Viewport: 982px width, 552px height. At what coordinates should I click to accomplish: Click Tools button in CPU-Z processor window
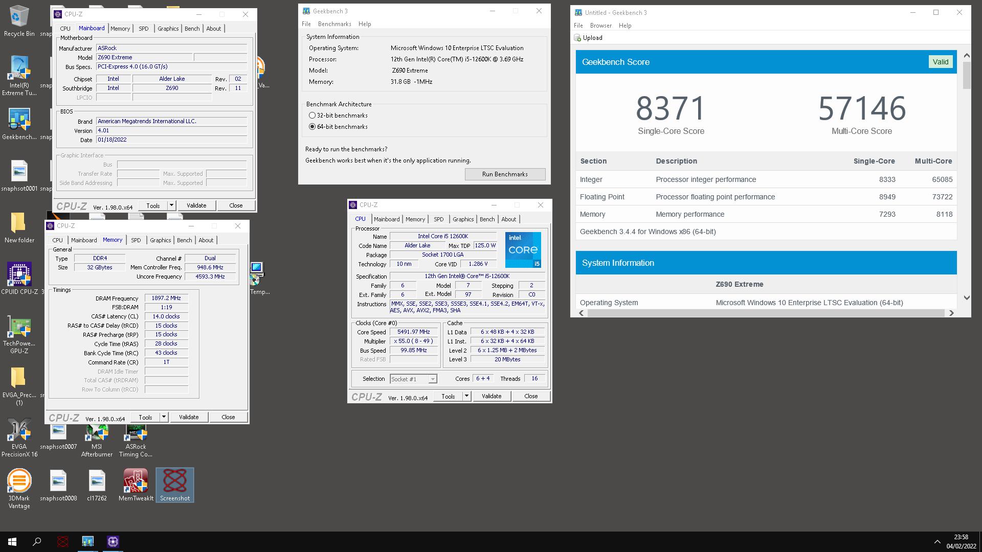coord(448,396)
